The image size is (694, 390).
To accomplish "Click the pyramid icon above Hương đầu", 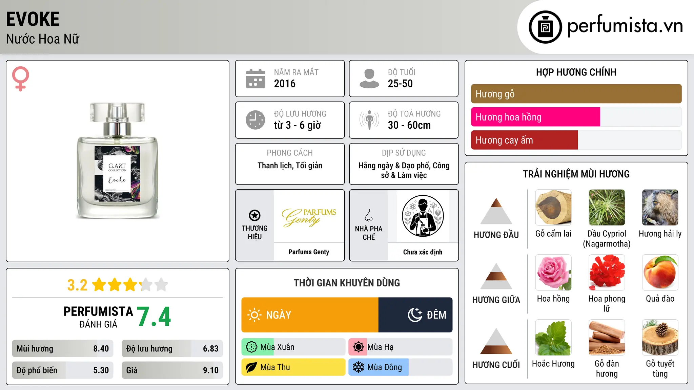I will (x=496, y=211).
